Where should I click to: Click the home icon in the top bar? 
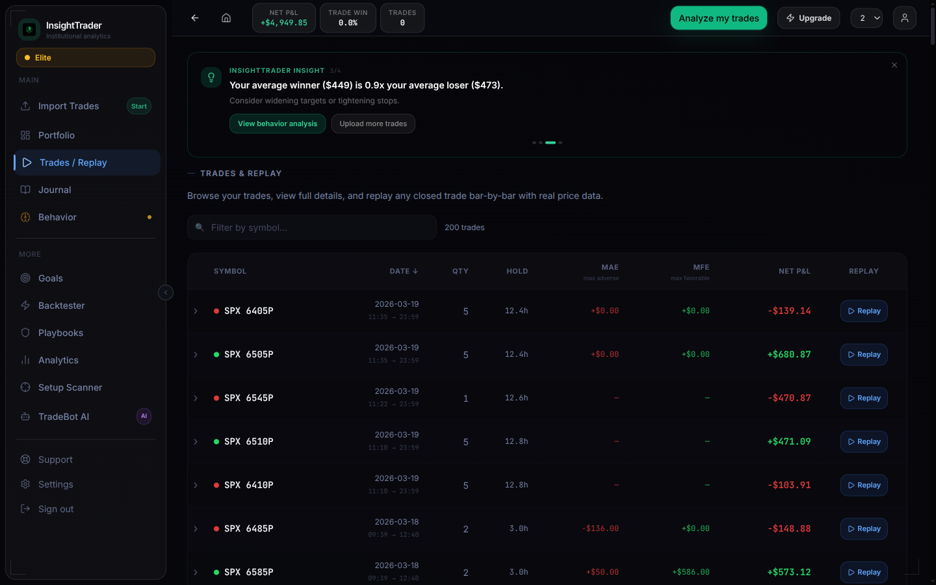click(x=226, y=18)
